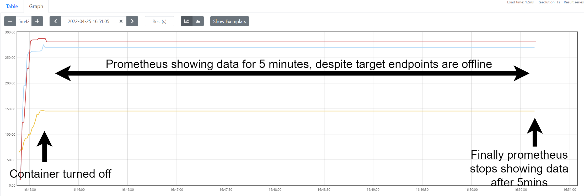Image resolution: width=584 pixels, height=196 pixels.
Task: Select the unstacked line chart mode
Action: click(186, 21)
